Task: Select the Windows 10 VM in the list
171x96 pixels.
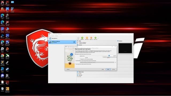Action: (62, 42)
